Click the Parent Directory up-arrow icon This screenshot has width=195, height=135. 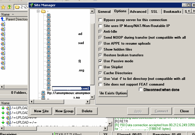pos(3,19)
